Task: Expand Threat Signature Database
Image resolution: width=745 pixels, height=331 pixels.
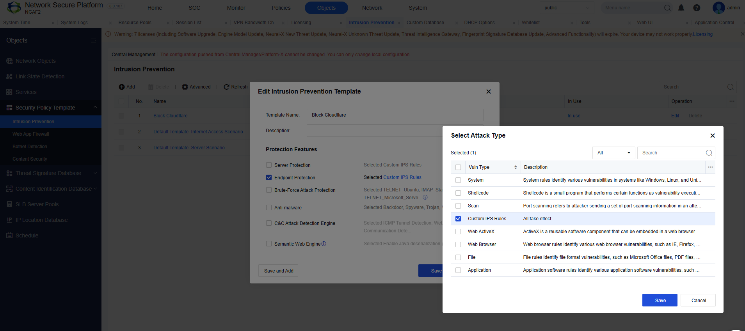Action: 95,173
